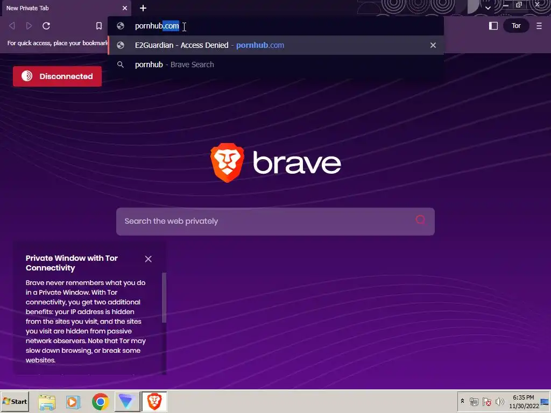
Task: Open a new tab with the plus button
Action: [x=143, y=8]
